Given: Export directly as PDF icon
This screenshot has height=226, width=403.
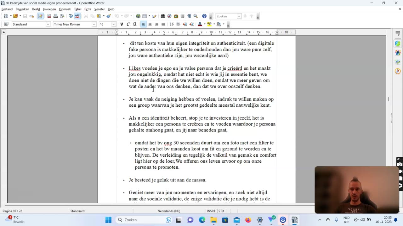Looking at the screenshot, I should tap(49, 16).
